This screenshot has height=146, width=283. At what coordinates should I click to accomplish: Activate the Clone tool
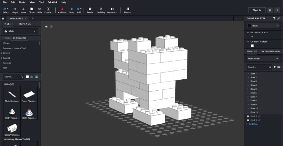pyautogui.click(x=32, y=10)
